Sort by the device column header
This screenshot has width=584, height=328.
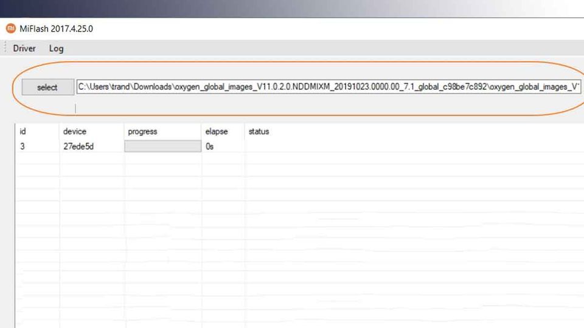click(74, 131)
